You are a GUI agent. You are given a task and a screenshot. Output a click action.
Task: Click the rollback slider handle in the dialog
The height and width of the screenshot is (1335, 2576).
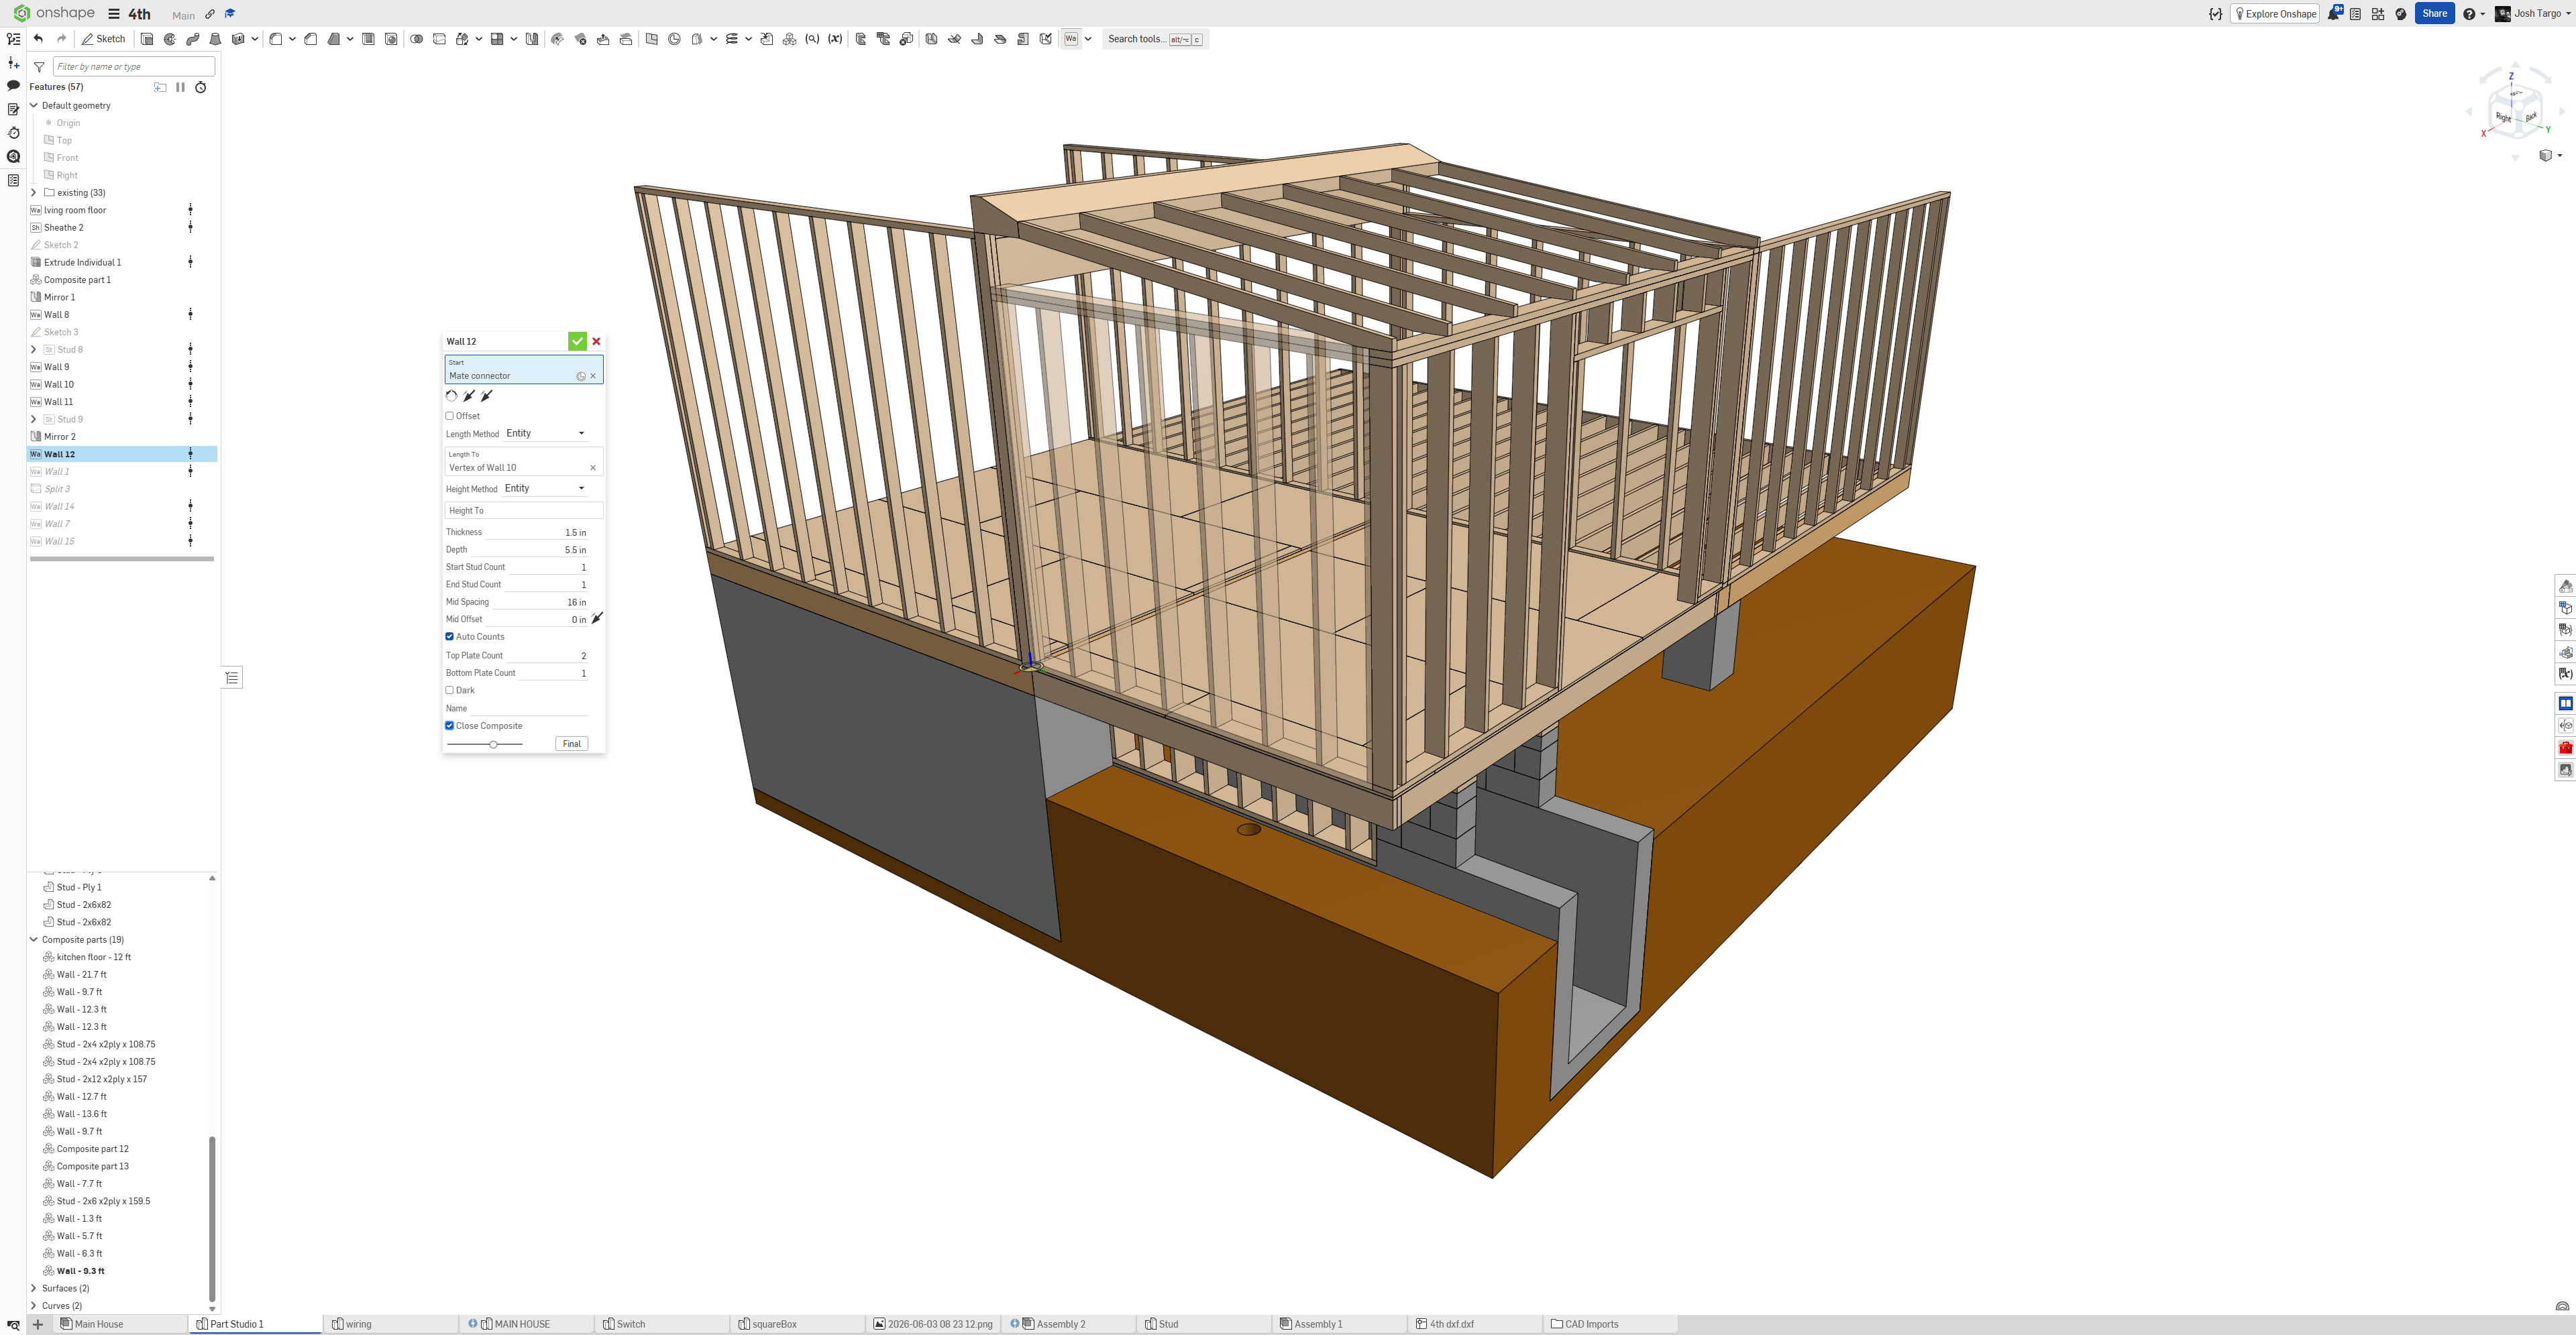click(493, 744)
